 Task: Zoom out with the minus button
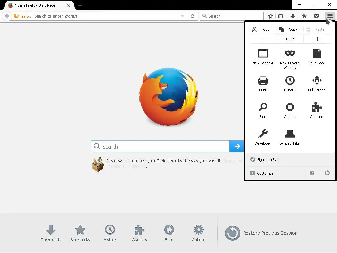tap(263, 39)
